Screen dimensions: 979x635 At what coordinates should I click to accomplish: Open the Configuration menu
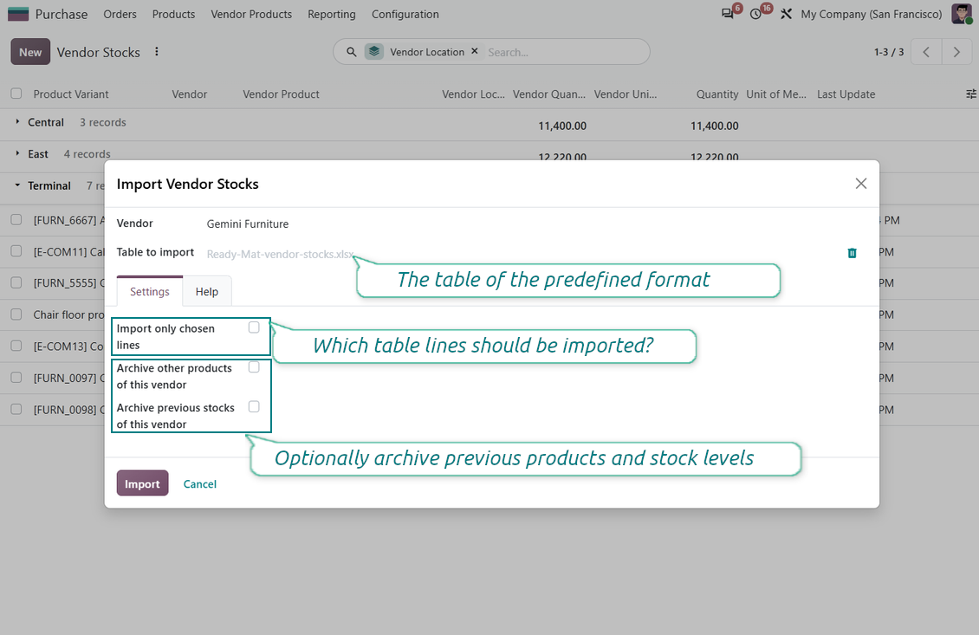405,14
